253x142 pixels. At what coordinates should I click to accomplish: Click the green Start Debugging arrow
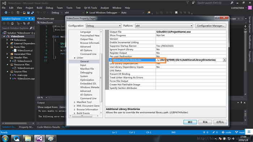pyautogui.click(x=87, y=12)
